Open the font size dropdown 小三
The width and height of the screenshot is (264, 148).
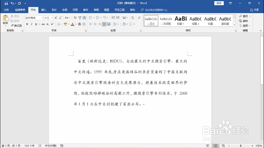[x=52, y=18]
